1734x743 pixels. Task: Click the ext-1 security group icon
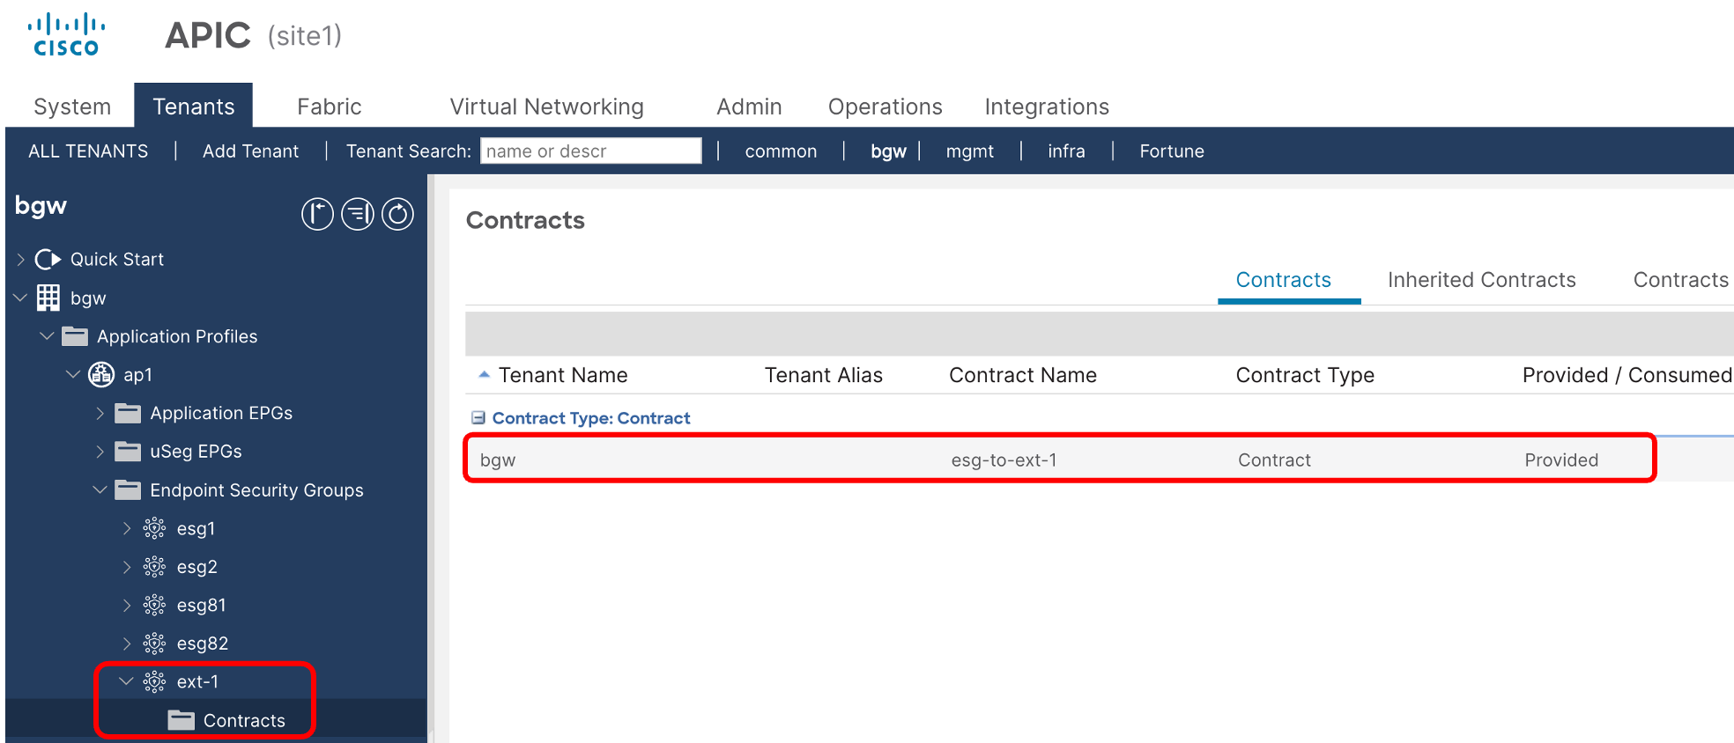pos(154,681)
